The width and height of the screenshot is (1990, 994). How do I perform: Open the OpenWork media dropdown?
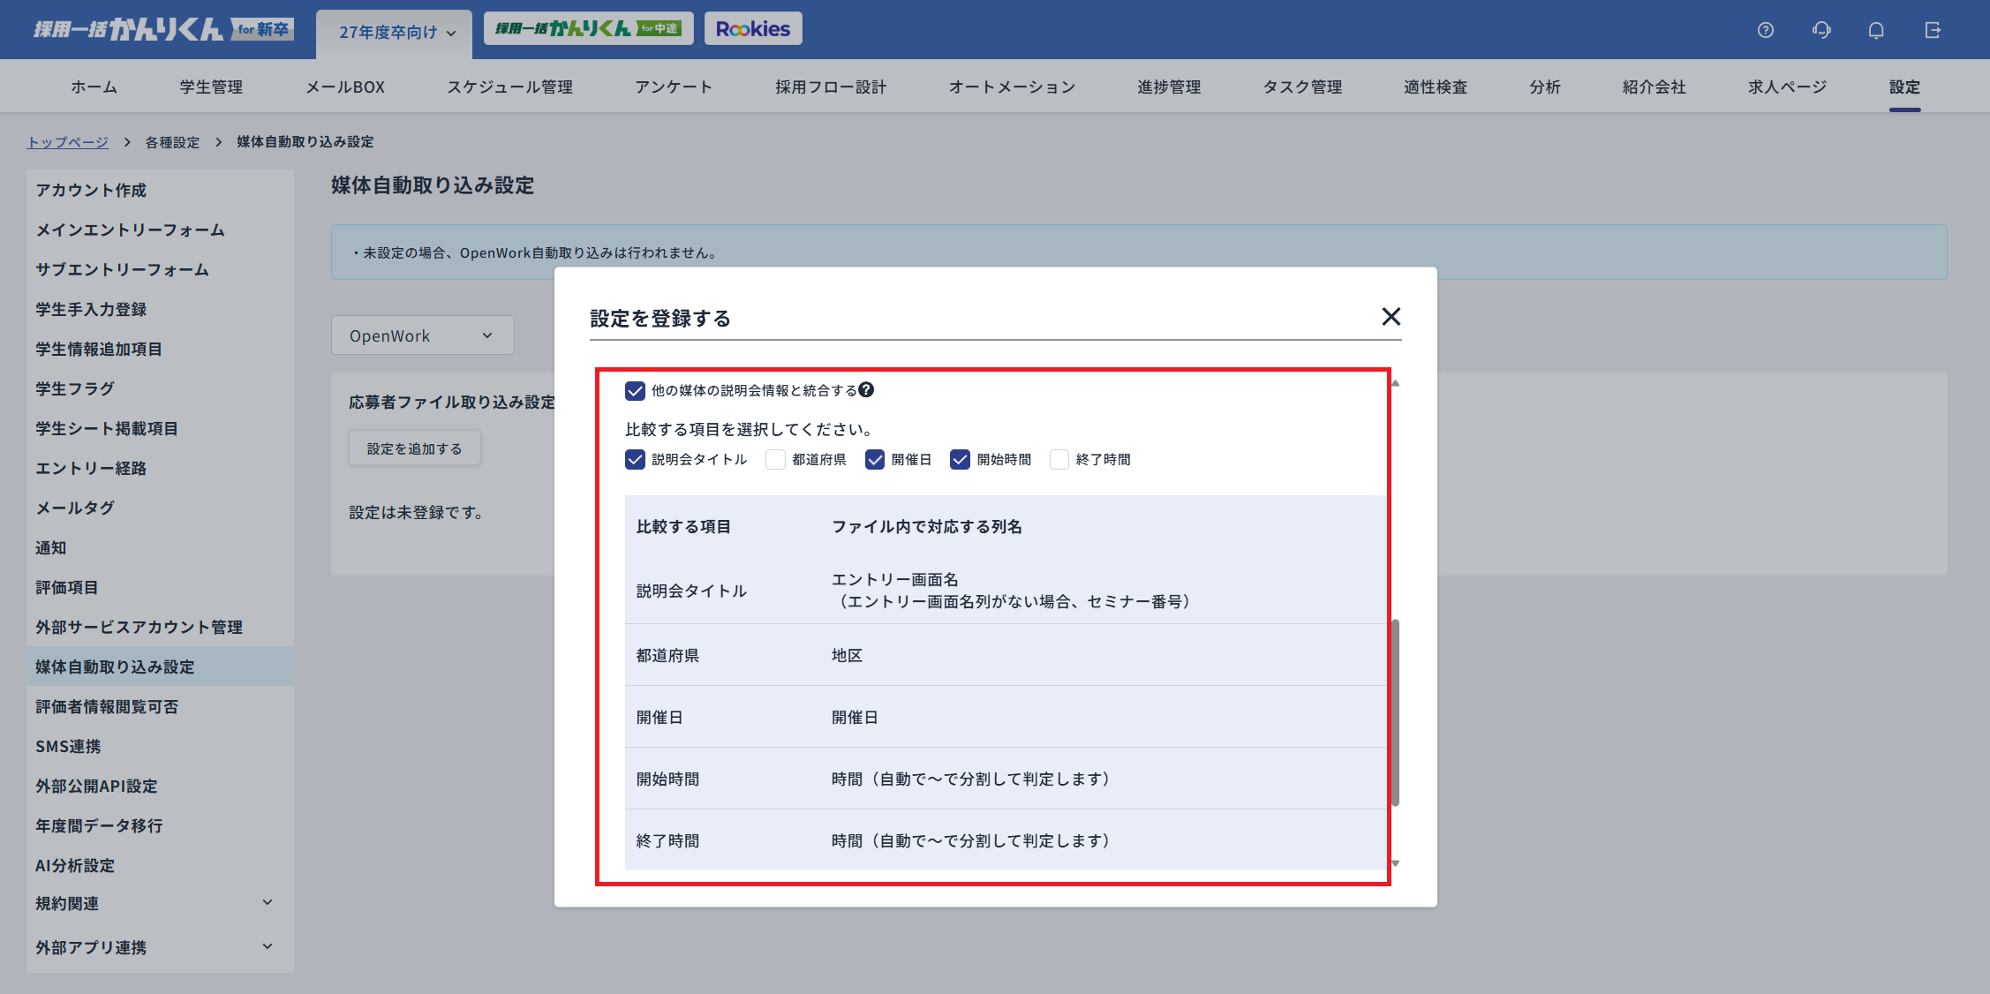(x=422, y=335)
